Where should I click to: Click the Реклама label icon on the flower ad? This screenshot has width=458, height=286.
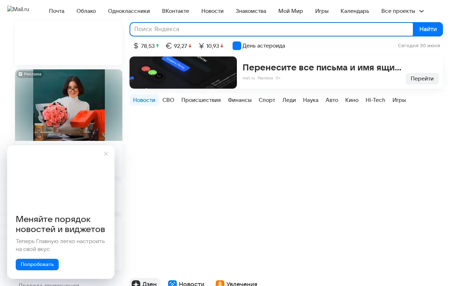[x=21, y=74]
